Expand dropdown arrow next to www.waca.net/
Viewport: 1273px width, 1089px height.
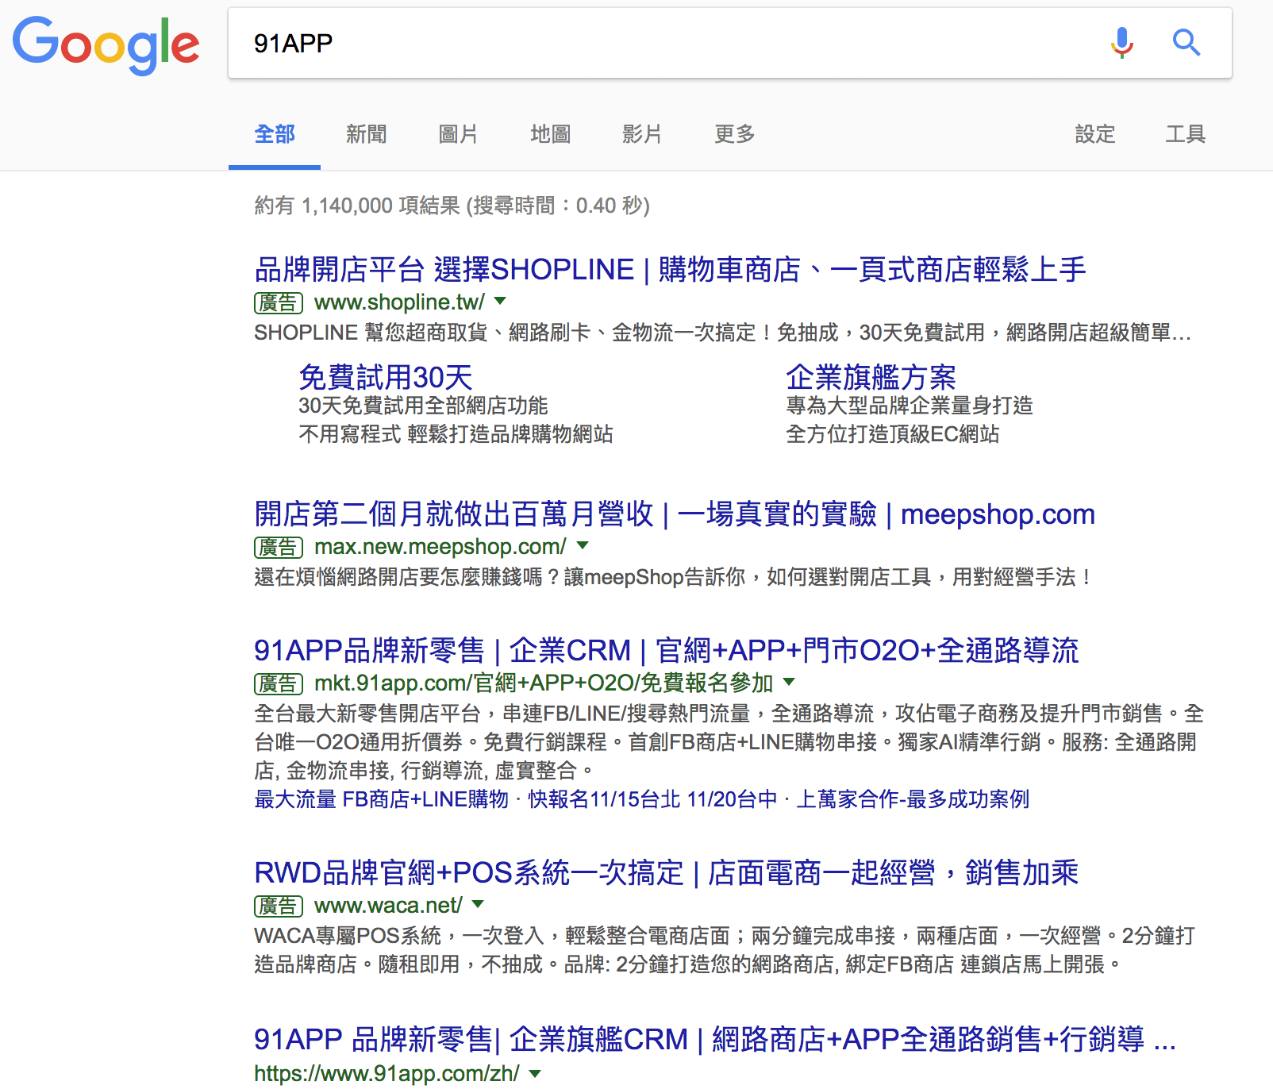(478, 905)
